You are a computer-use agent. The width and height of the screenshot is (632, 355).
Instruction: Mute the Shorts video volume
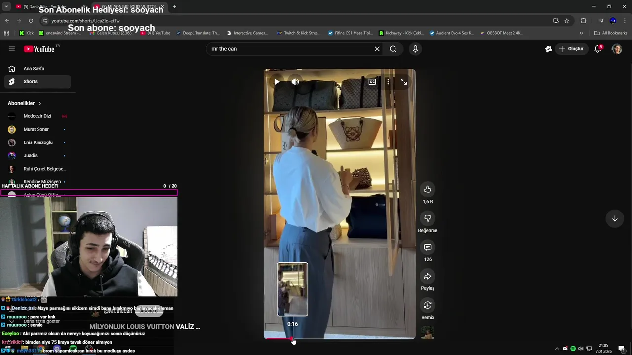tap(295, 82)
